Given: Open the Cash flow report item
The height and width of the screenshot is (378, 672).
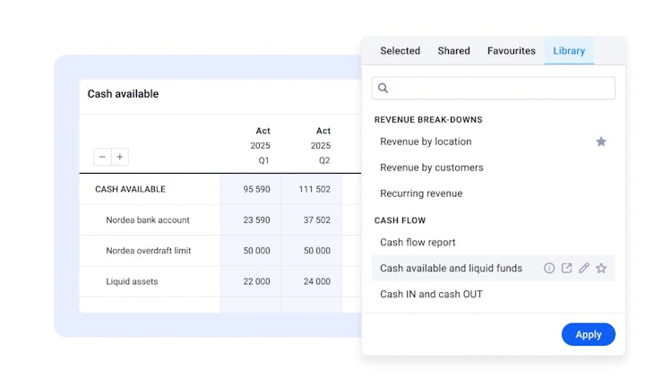Looking at the screenshot, I should 418,242.
